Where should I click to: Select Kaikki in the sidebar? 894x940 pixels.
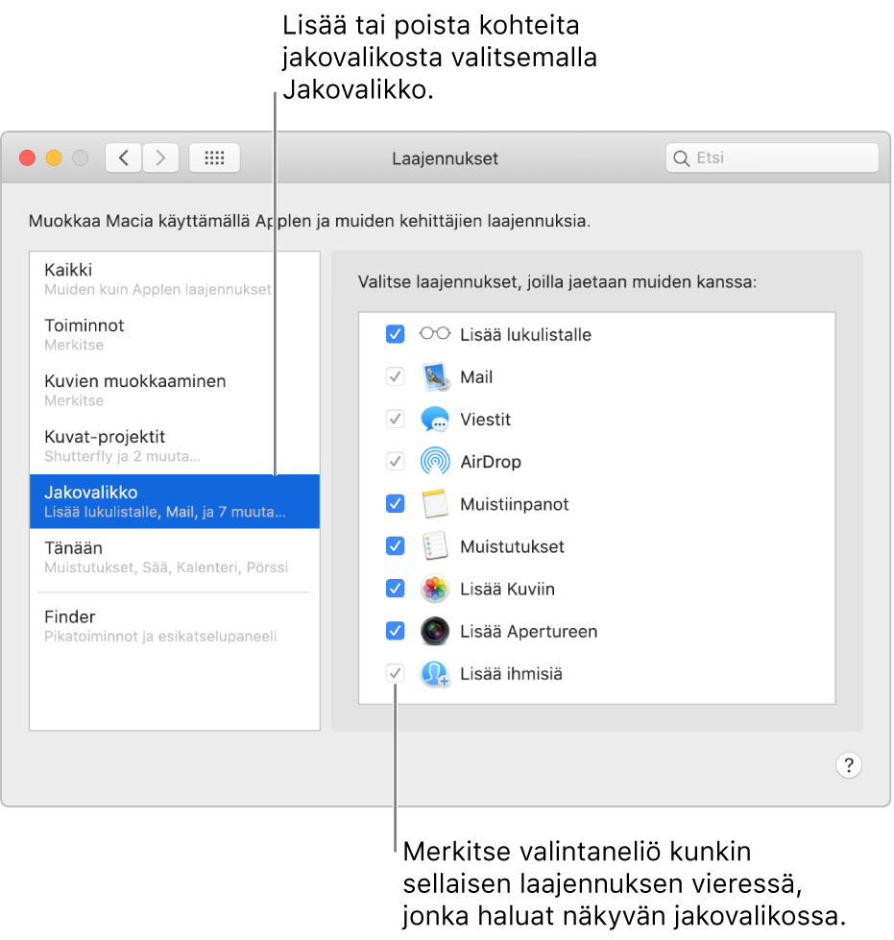[x=175, y=279]
